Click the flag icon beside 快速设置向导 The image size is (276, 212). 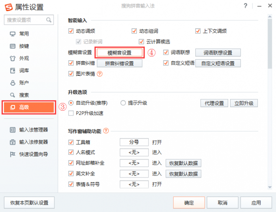(13, 154)
